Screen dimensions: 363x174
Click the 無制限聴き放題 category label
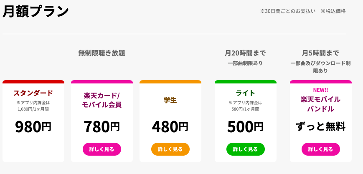[x=102, y=53]
